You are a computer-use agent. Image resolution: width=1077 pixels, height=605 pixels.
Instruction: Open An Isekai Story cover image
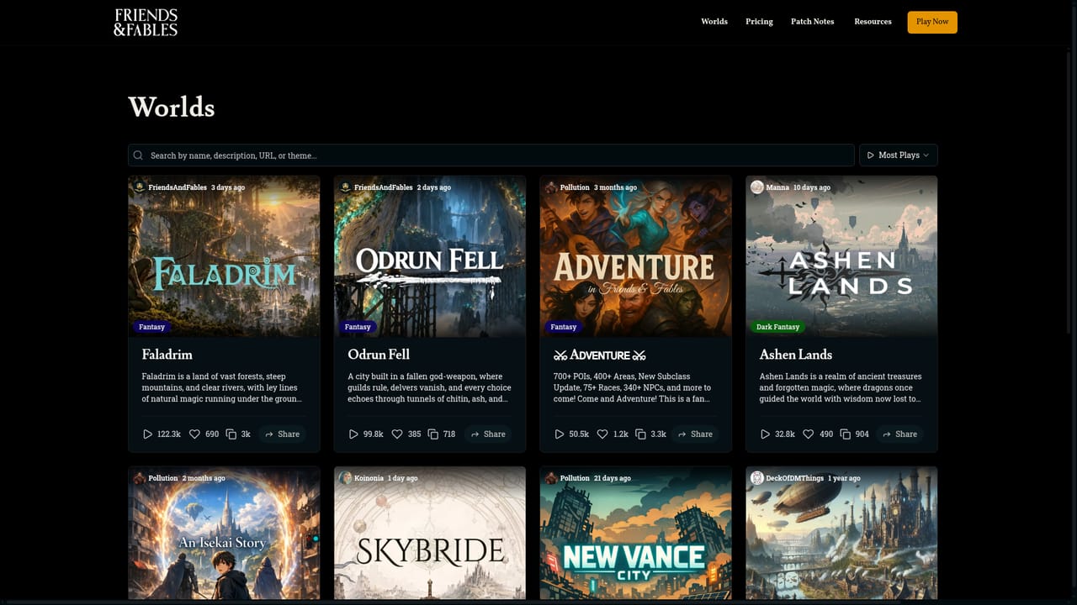pyautogui.click(x=224, y=534)
